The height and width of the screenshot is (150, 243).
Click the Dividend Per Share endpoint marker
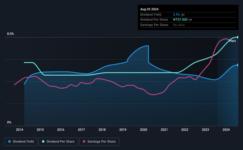(238, 37)
